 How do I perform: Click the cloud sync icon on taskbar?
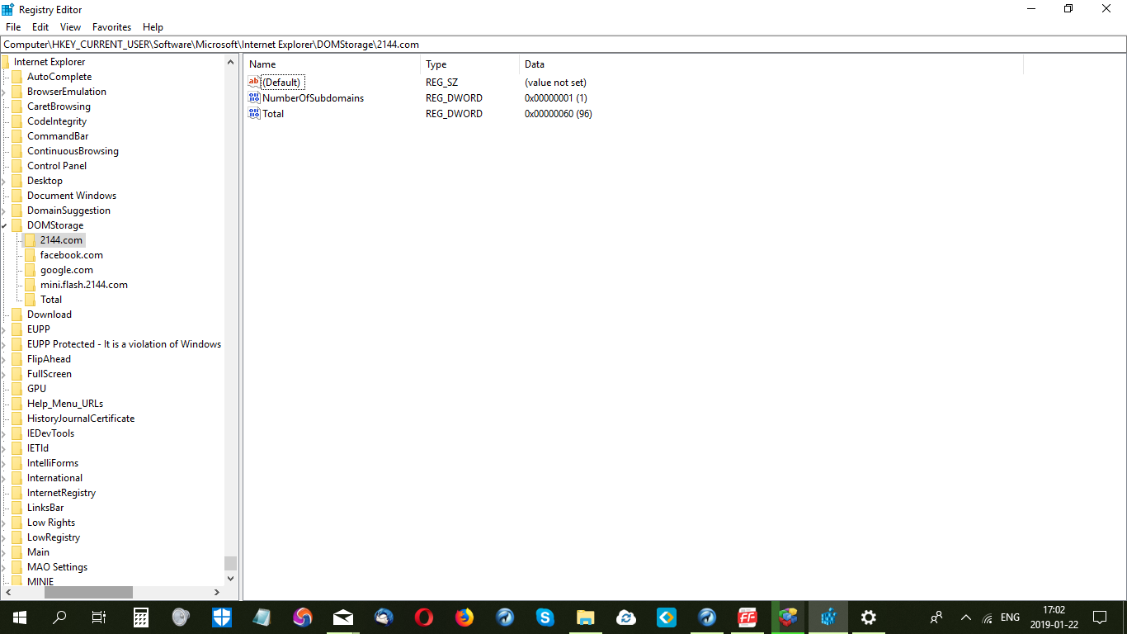[625, 617]
